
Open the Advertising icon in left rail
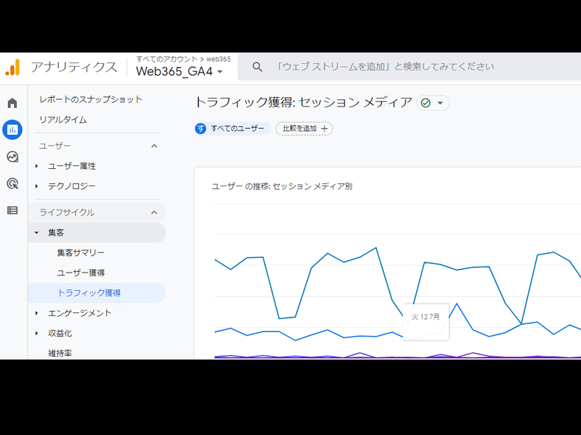pos(12,183)
